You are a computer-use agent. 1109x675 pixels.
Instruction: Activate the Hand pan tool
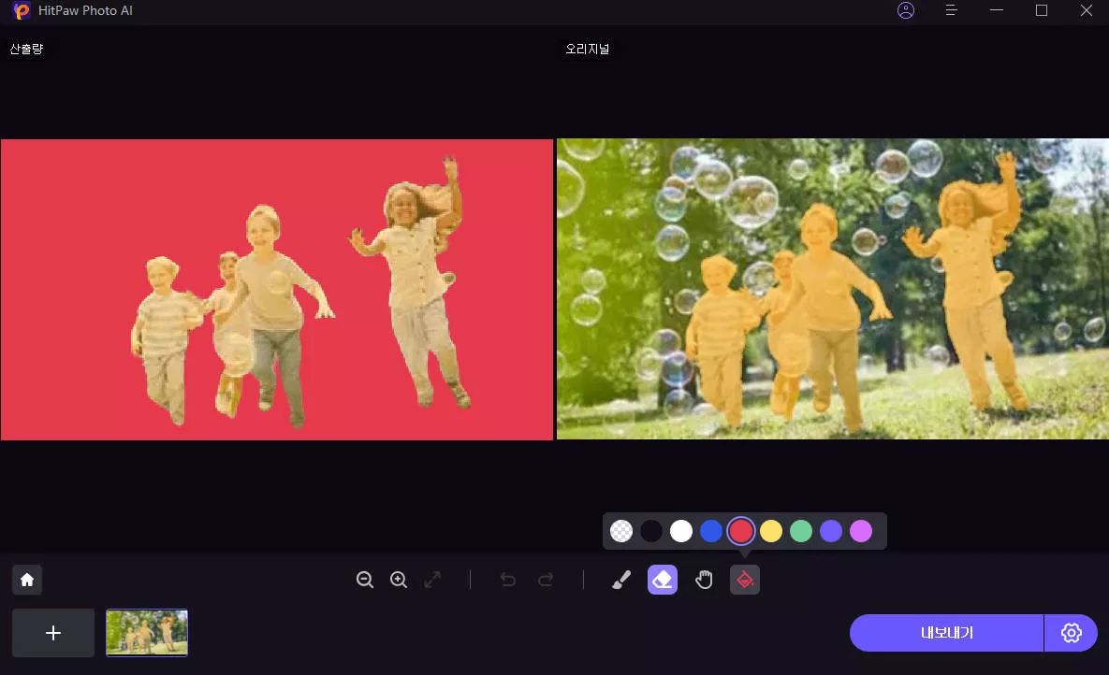click(x=704, y=580)
